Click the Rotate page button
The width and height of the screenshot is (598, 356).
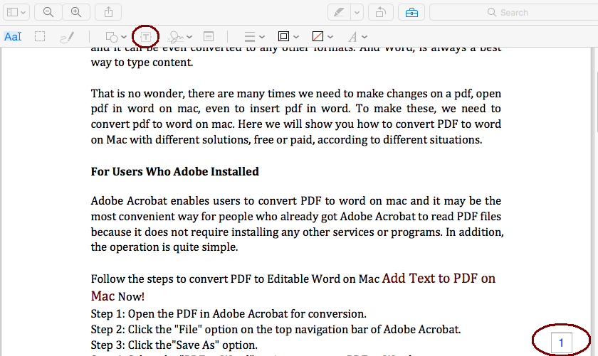click(380, 13)
